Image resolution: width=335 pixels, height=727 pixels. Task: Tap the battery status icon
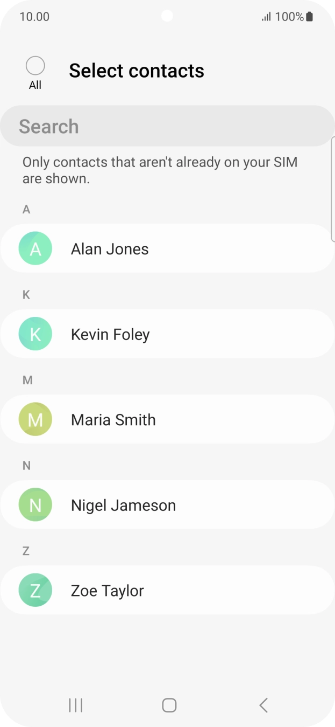(310, 17)
